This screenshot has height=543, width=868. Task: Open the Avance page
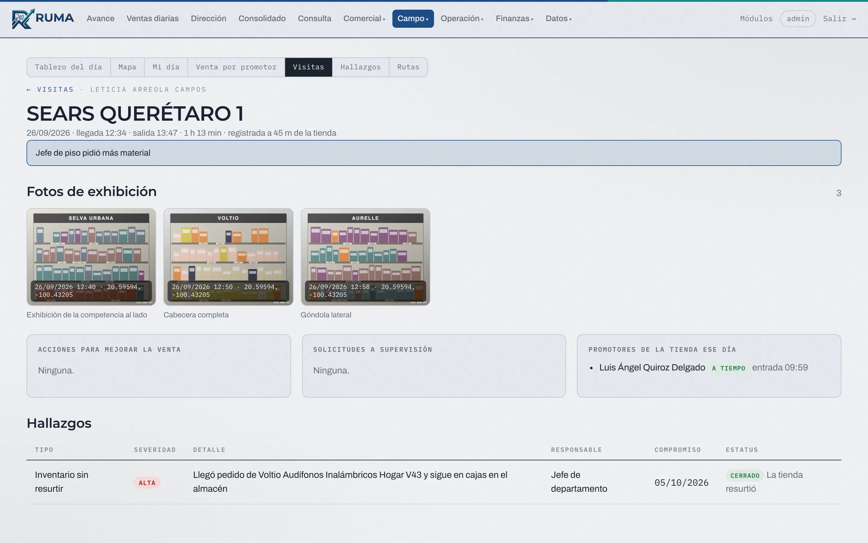coord(100,19)
